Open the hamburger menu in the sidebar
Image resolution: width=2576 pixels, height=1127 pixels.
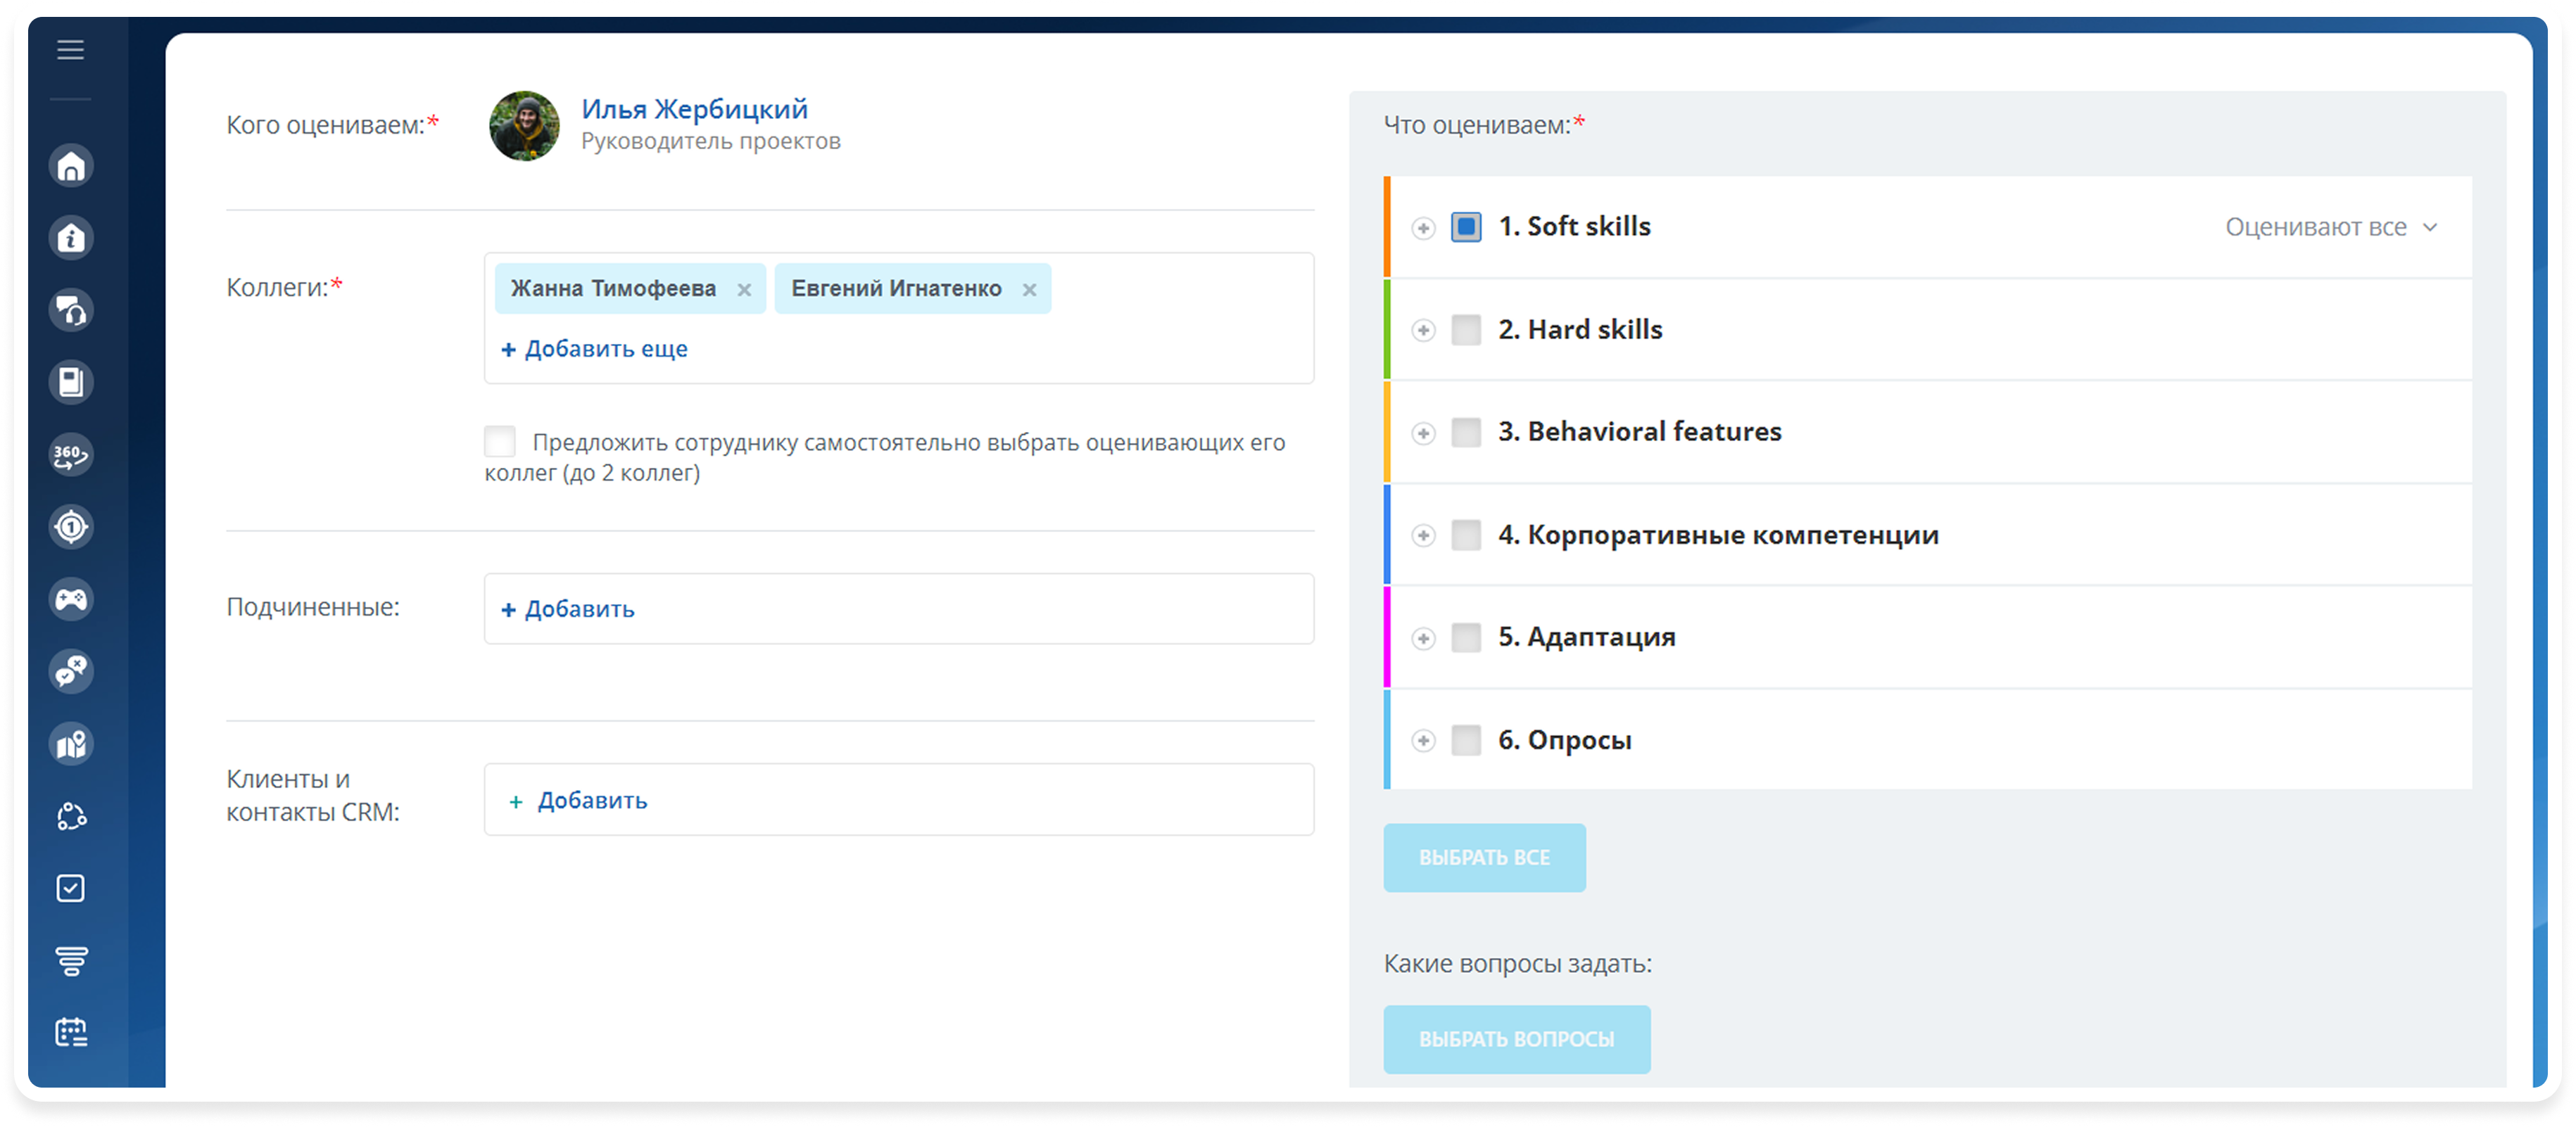[x=70, y=50]
